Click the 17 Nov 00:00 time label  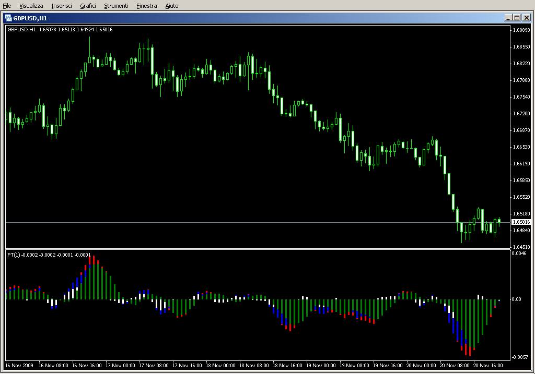121,366
